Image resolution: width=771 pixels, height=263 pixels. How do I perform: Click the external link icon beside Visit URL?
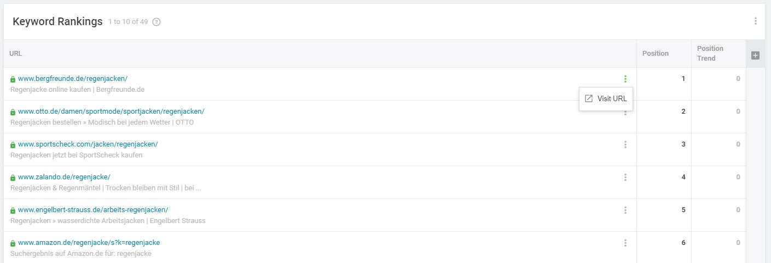tap(589, 99)
